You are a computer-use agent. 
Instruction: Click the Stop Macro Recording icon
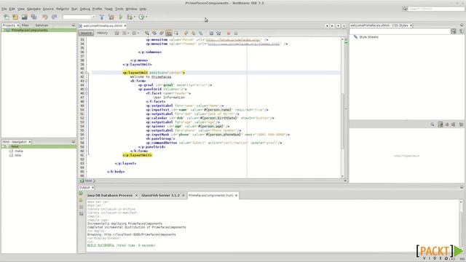[x=236, y=33]
